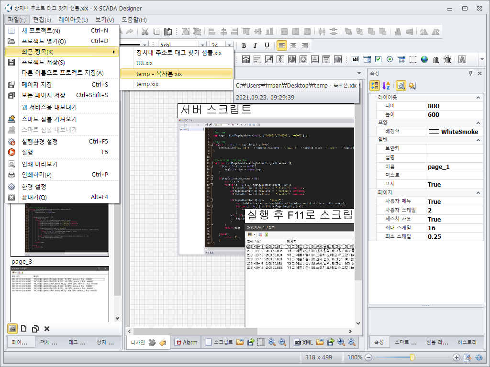Insert a pie chart object

click(292, 59)
